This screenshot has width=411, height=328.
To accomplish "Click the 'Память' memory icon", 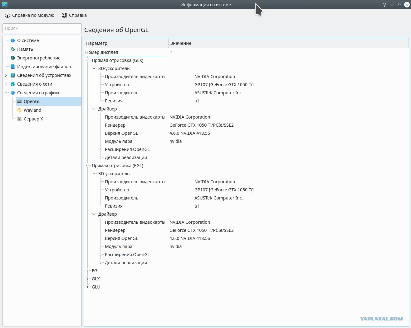I will point(13,49).
